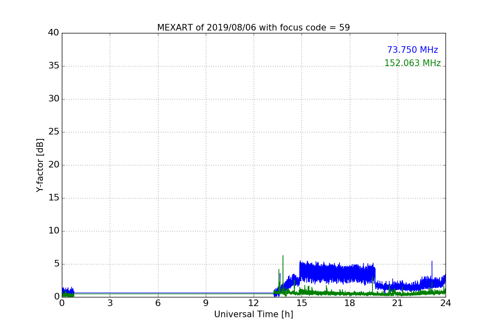
Task: Click the x-axis tick value 3
Action: pos(110,303)
